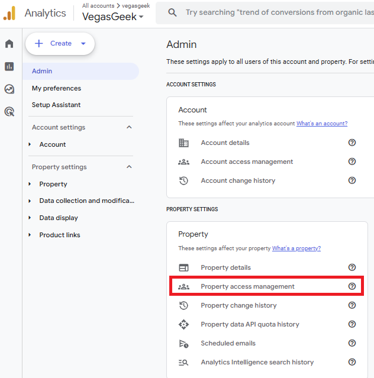Collapse the Account settings section
Image resolution: width=374 pixels, height=378 pixels.
[x=129, y=127]
